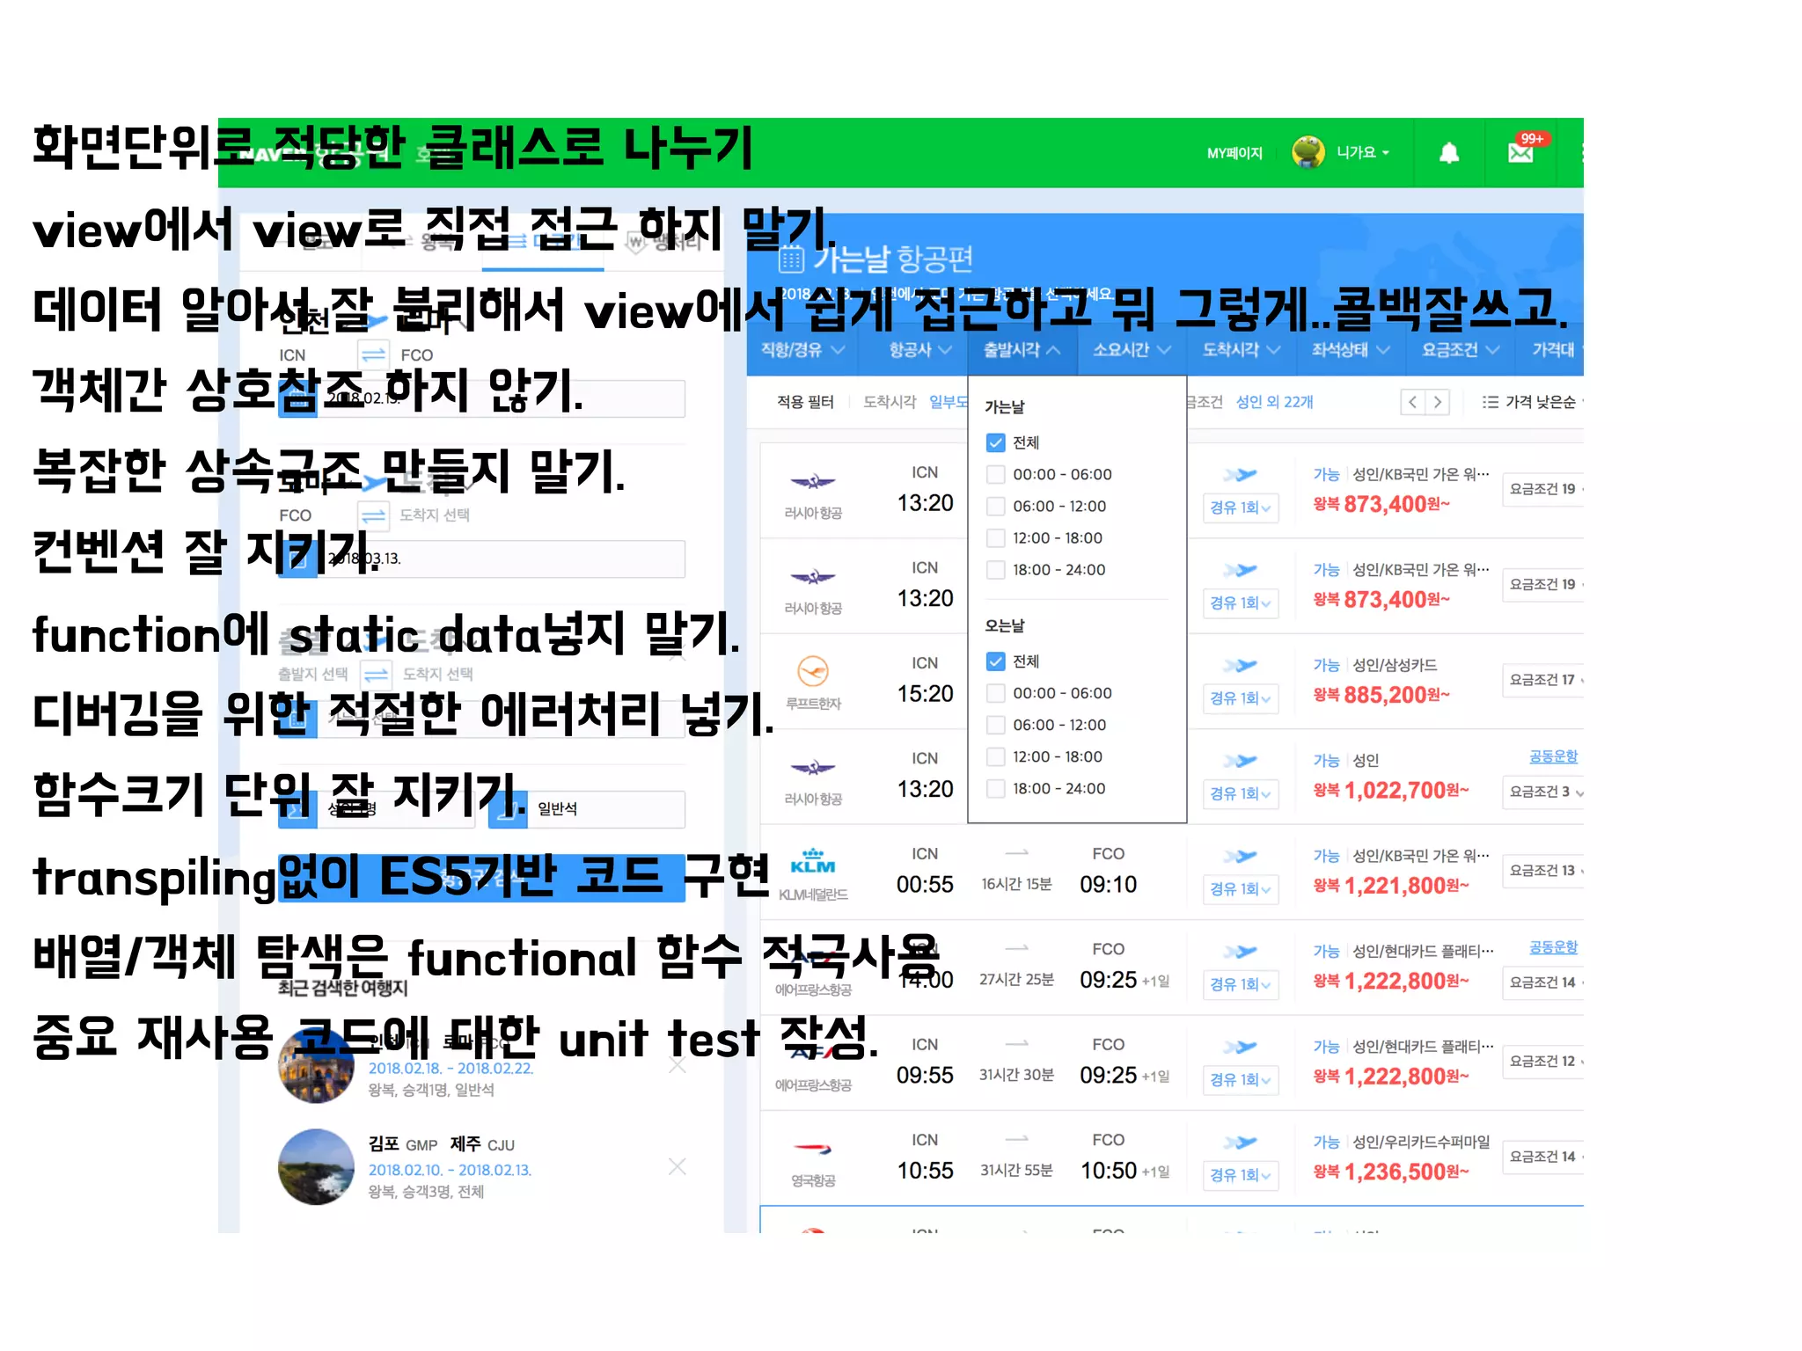Open the mail icon with 99+ badge
Screen dimensions: 1802x1351
click(1520, 152)
